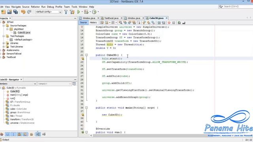This screenshot has width=253, height=142.
Task: Open the Tools menu
Action: (74, 7)
